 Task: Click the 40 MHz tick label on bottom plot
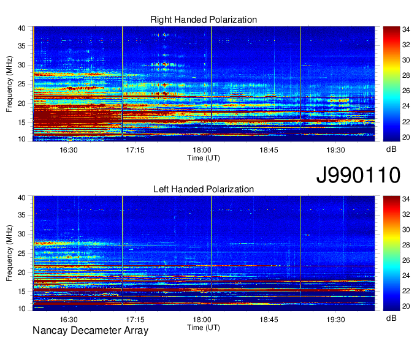pos(21,198)
